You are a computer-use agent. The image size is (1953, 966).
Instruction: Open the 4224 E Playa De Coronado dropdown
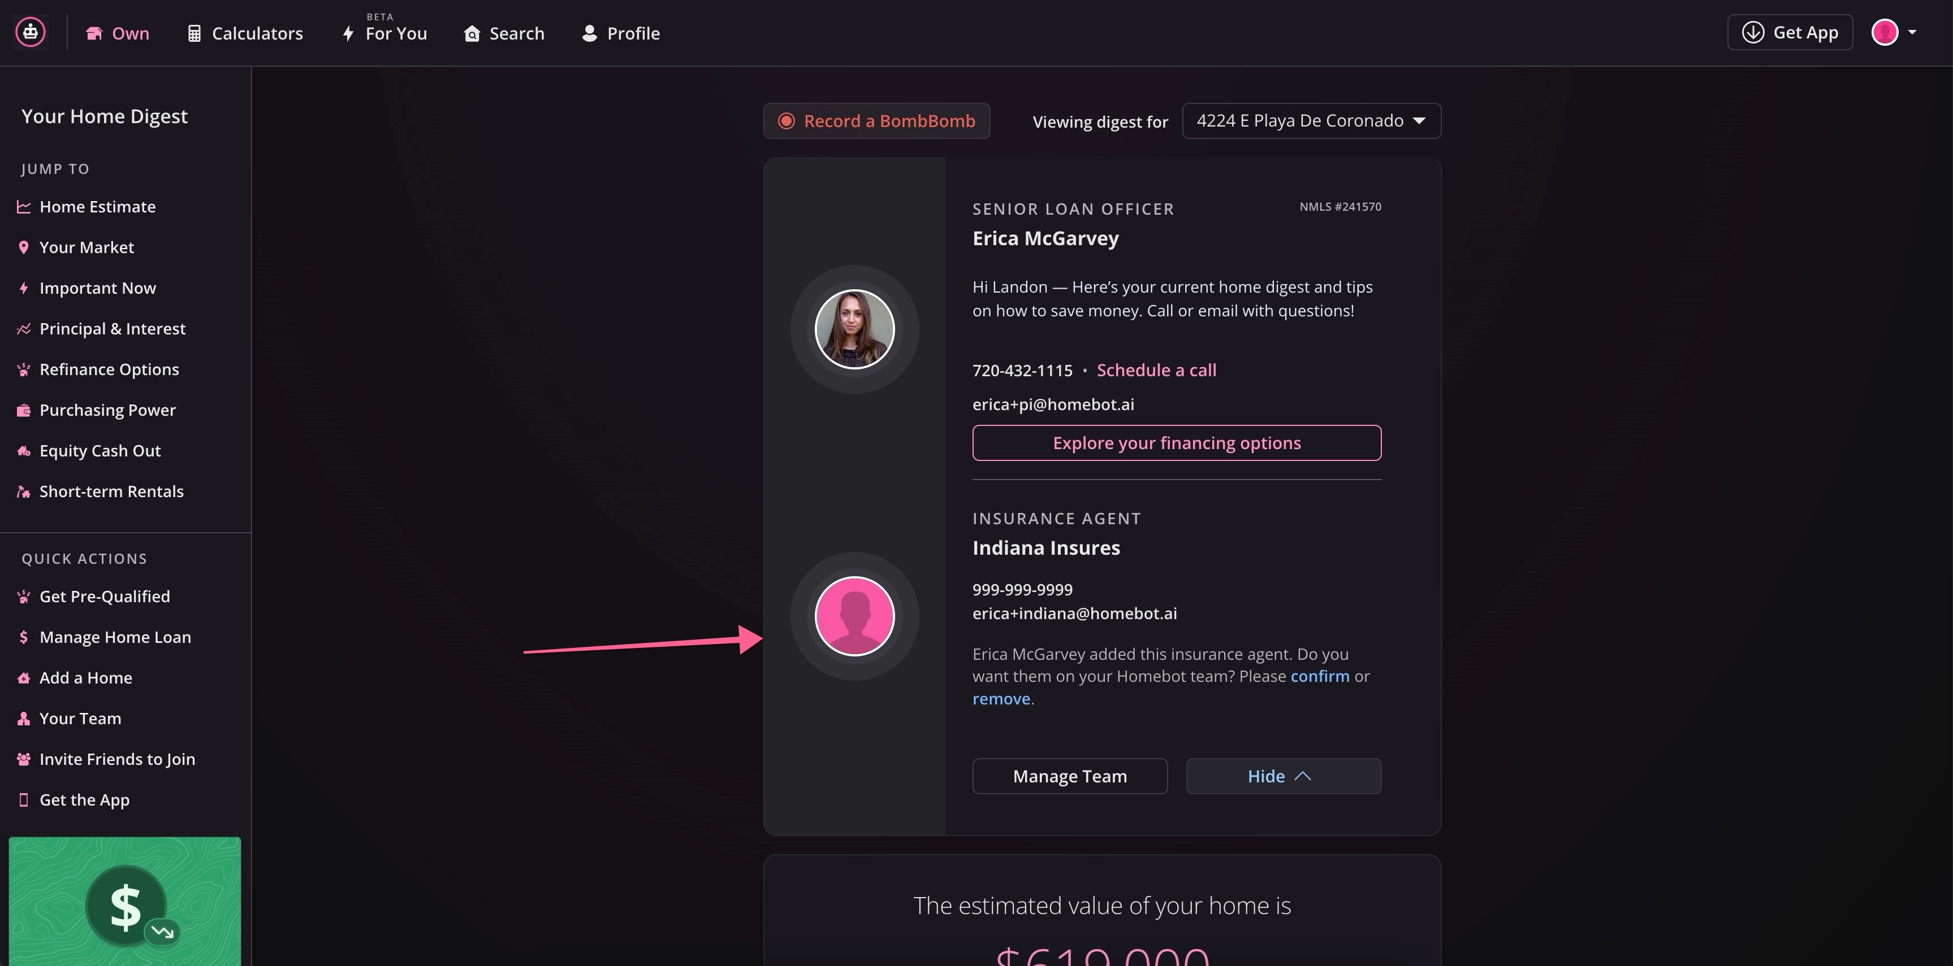click(1311, 121)
